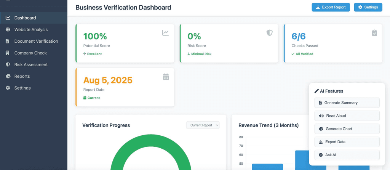
Task: Click the download icon in Export Report button
Action: click(318, 7)
